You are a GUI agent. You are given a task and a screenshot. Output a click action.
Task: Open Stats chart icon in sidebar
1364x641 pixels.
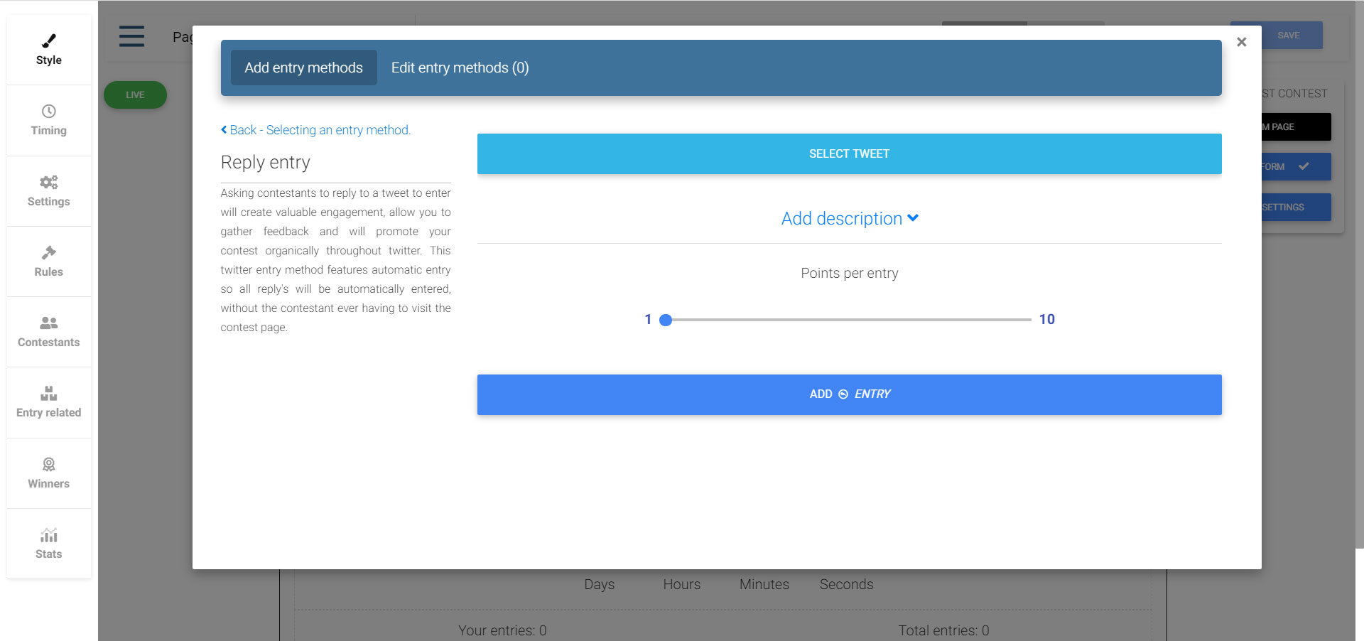point(48,534)
